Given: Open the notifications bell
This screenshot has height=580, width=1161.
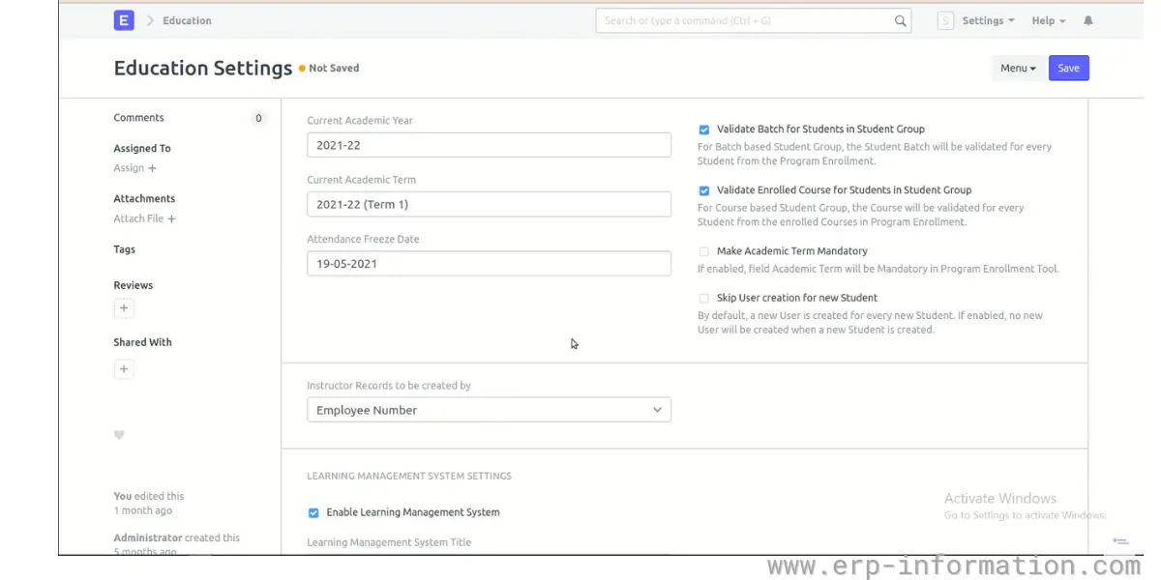Looking at the screenshot, I should click(1088, 20).
